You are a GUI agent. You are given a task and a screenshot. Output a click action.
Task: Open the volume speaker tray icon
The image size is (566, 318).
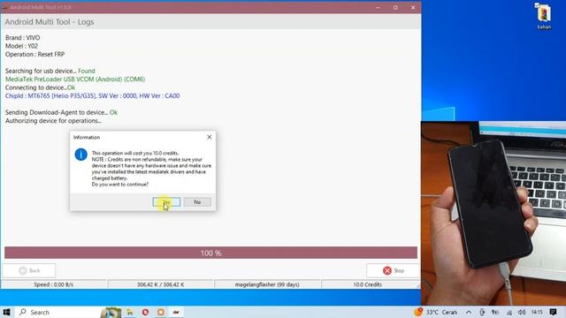pyautogui.click(x=522, y=312)
